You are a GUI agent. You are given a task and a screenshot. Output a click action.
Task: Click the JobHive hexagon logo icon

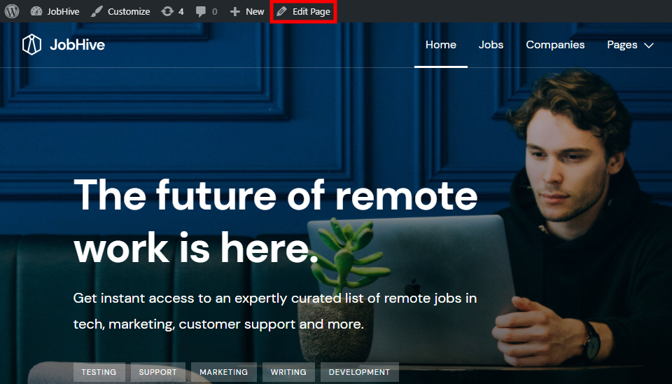(x=31, y=45)
